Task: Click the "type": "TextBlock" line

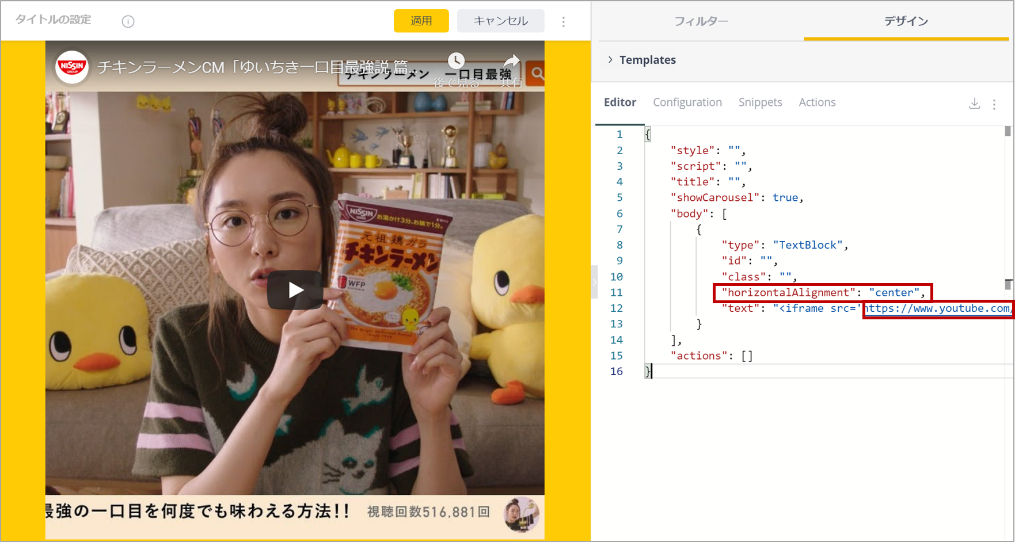Action: pyautogui.click(x=785, y=245)
